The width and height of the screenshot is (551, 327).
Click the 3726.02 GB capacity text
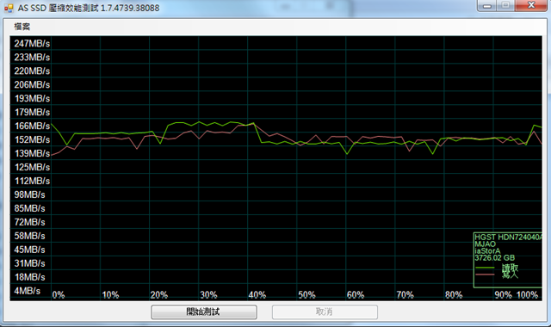(x=495, y=258)
